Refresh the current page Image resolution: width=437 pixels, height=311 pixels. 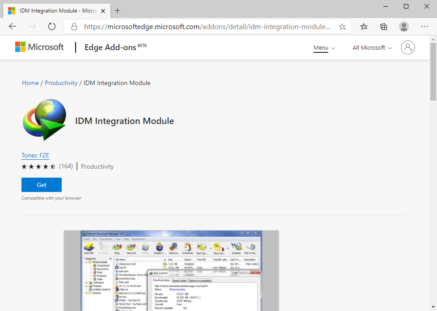coord(52,26)
